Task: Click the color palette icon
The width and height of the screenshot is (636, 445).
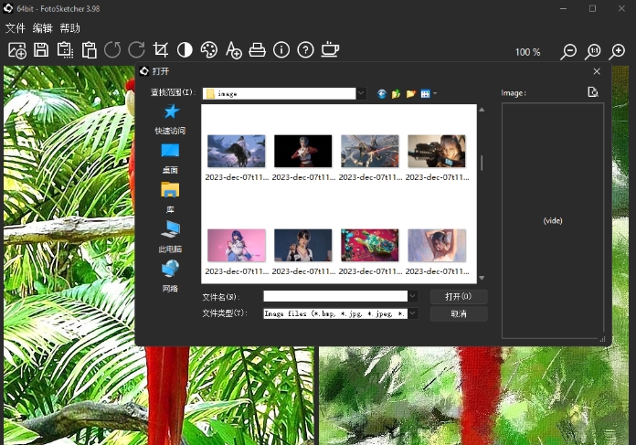Action: pyautogui.click(x=209, y=51)
